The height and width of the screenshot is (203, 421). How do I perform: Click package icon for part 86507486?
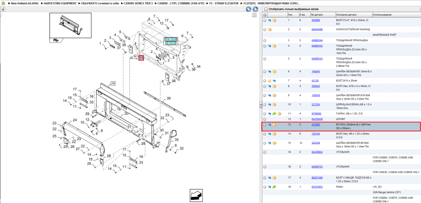(274, 178)
